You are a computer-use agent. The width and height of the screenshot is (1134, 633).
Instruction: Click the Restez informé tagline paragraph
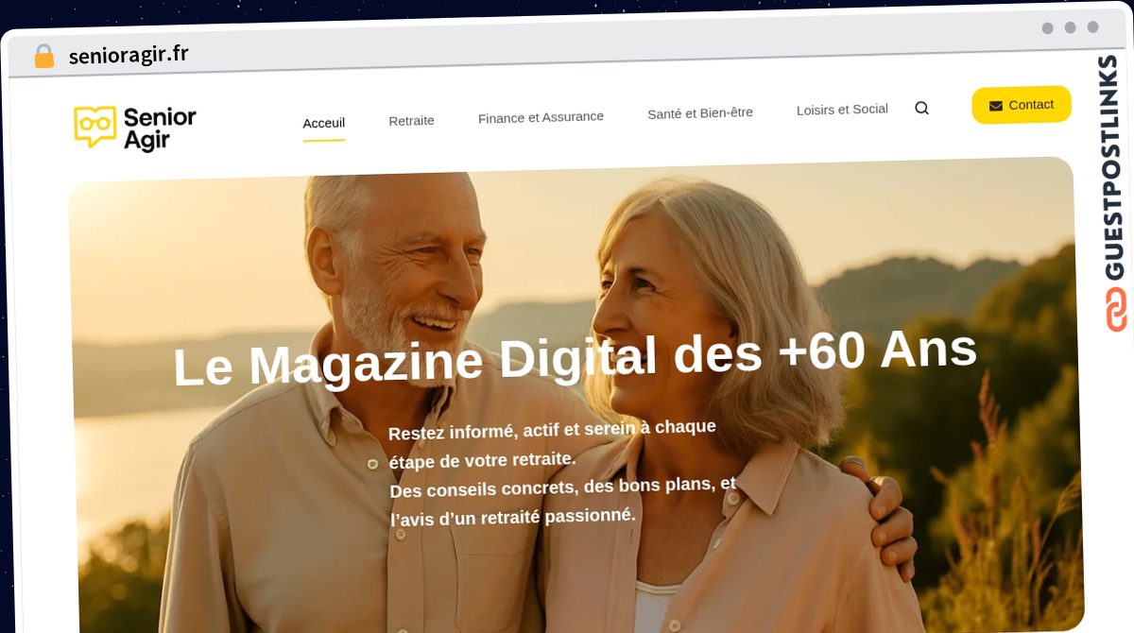click(x=561, y=472)
